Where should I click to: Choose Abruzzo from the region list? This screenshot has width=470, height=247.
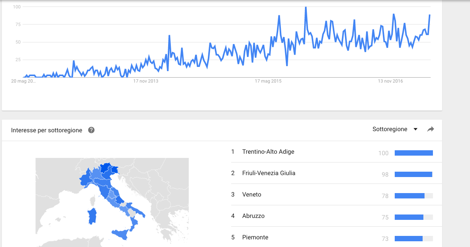click(x=253, y=216)
